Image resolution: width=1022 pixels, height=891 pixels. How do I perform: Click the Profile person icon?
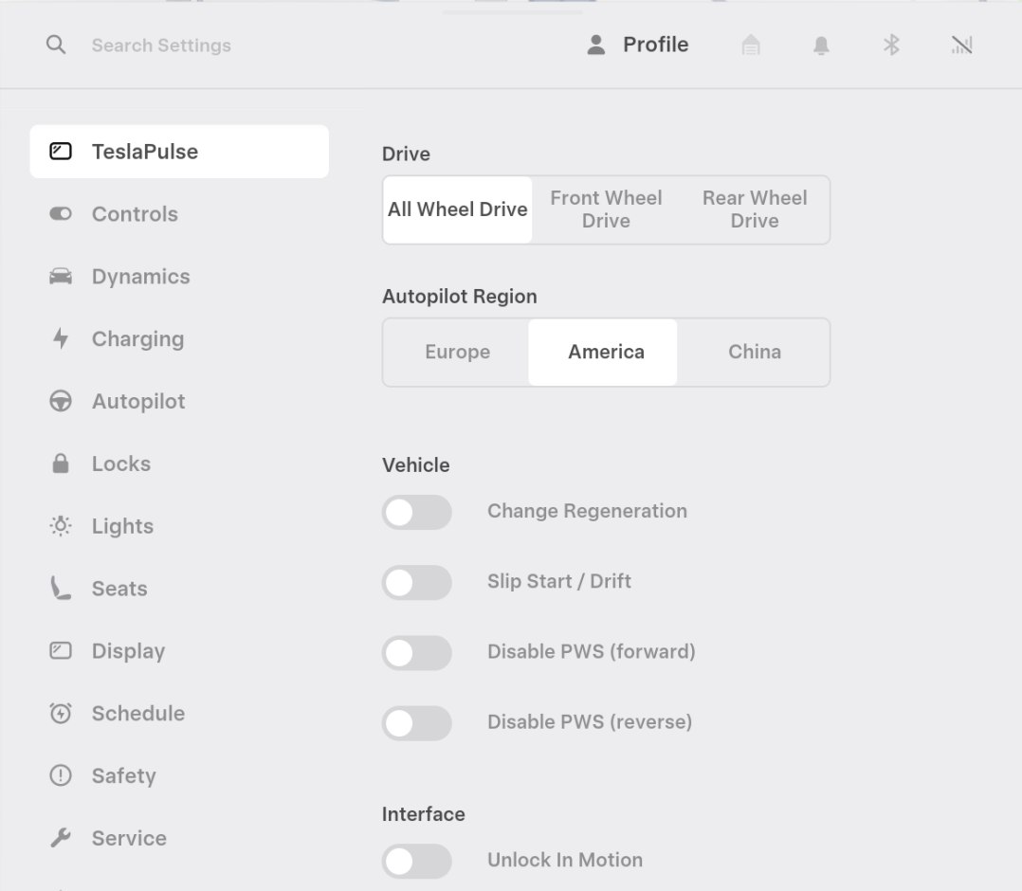[x=595, y=45]
